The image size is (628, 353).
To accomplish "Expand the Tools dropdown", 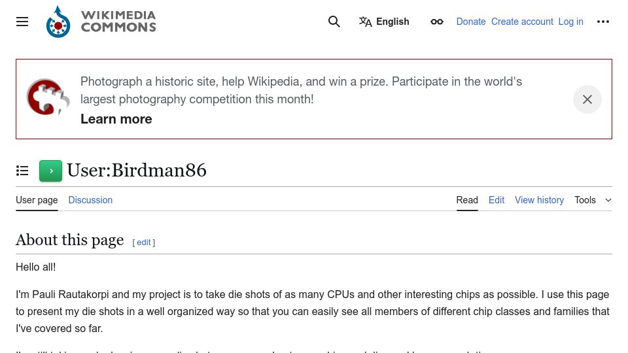I will [x=593, y=200].
